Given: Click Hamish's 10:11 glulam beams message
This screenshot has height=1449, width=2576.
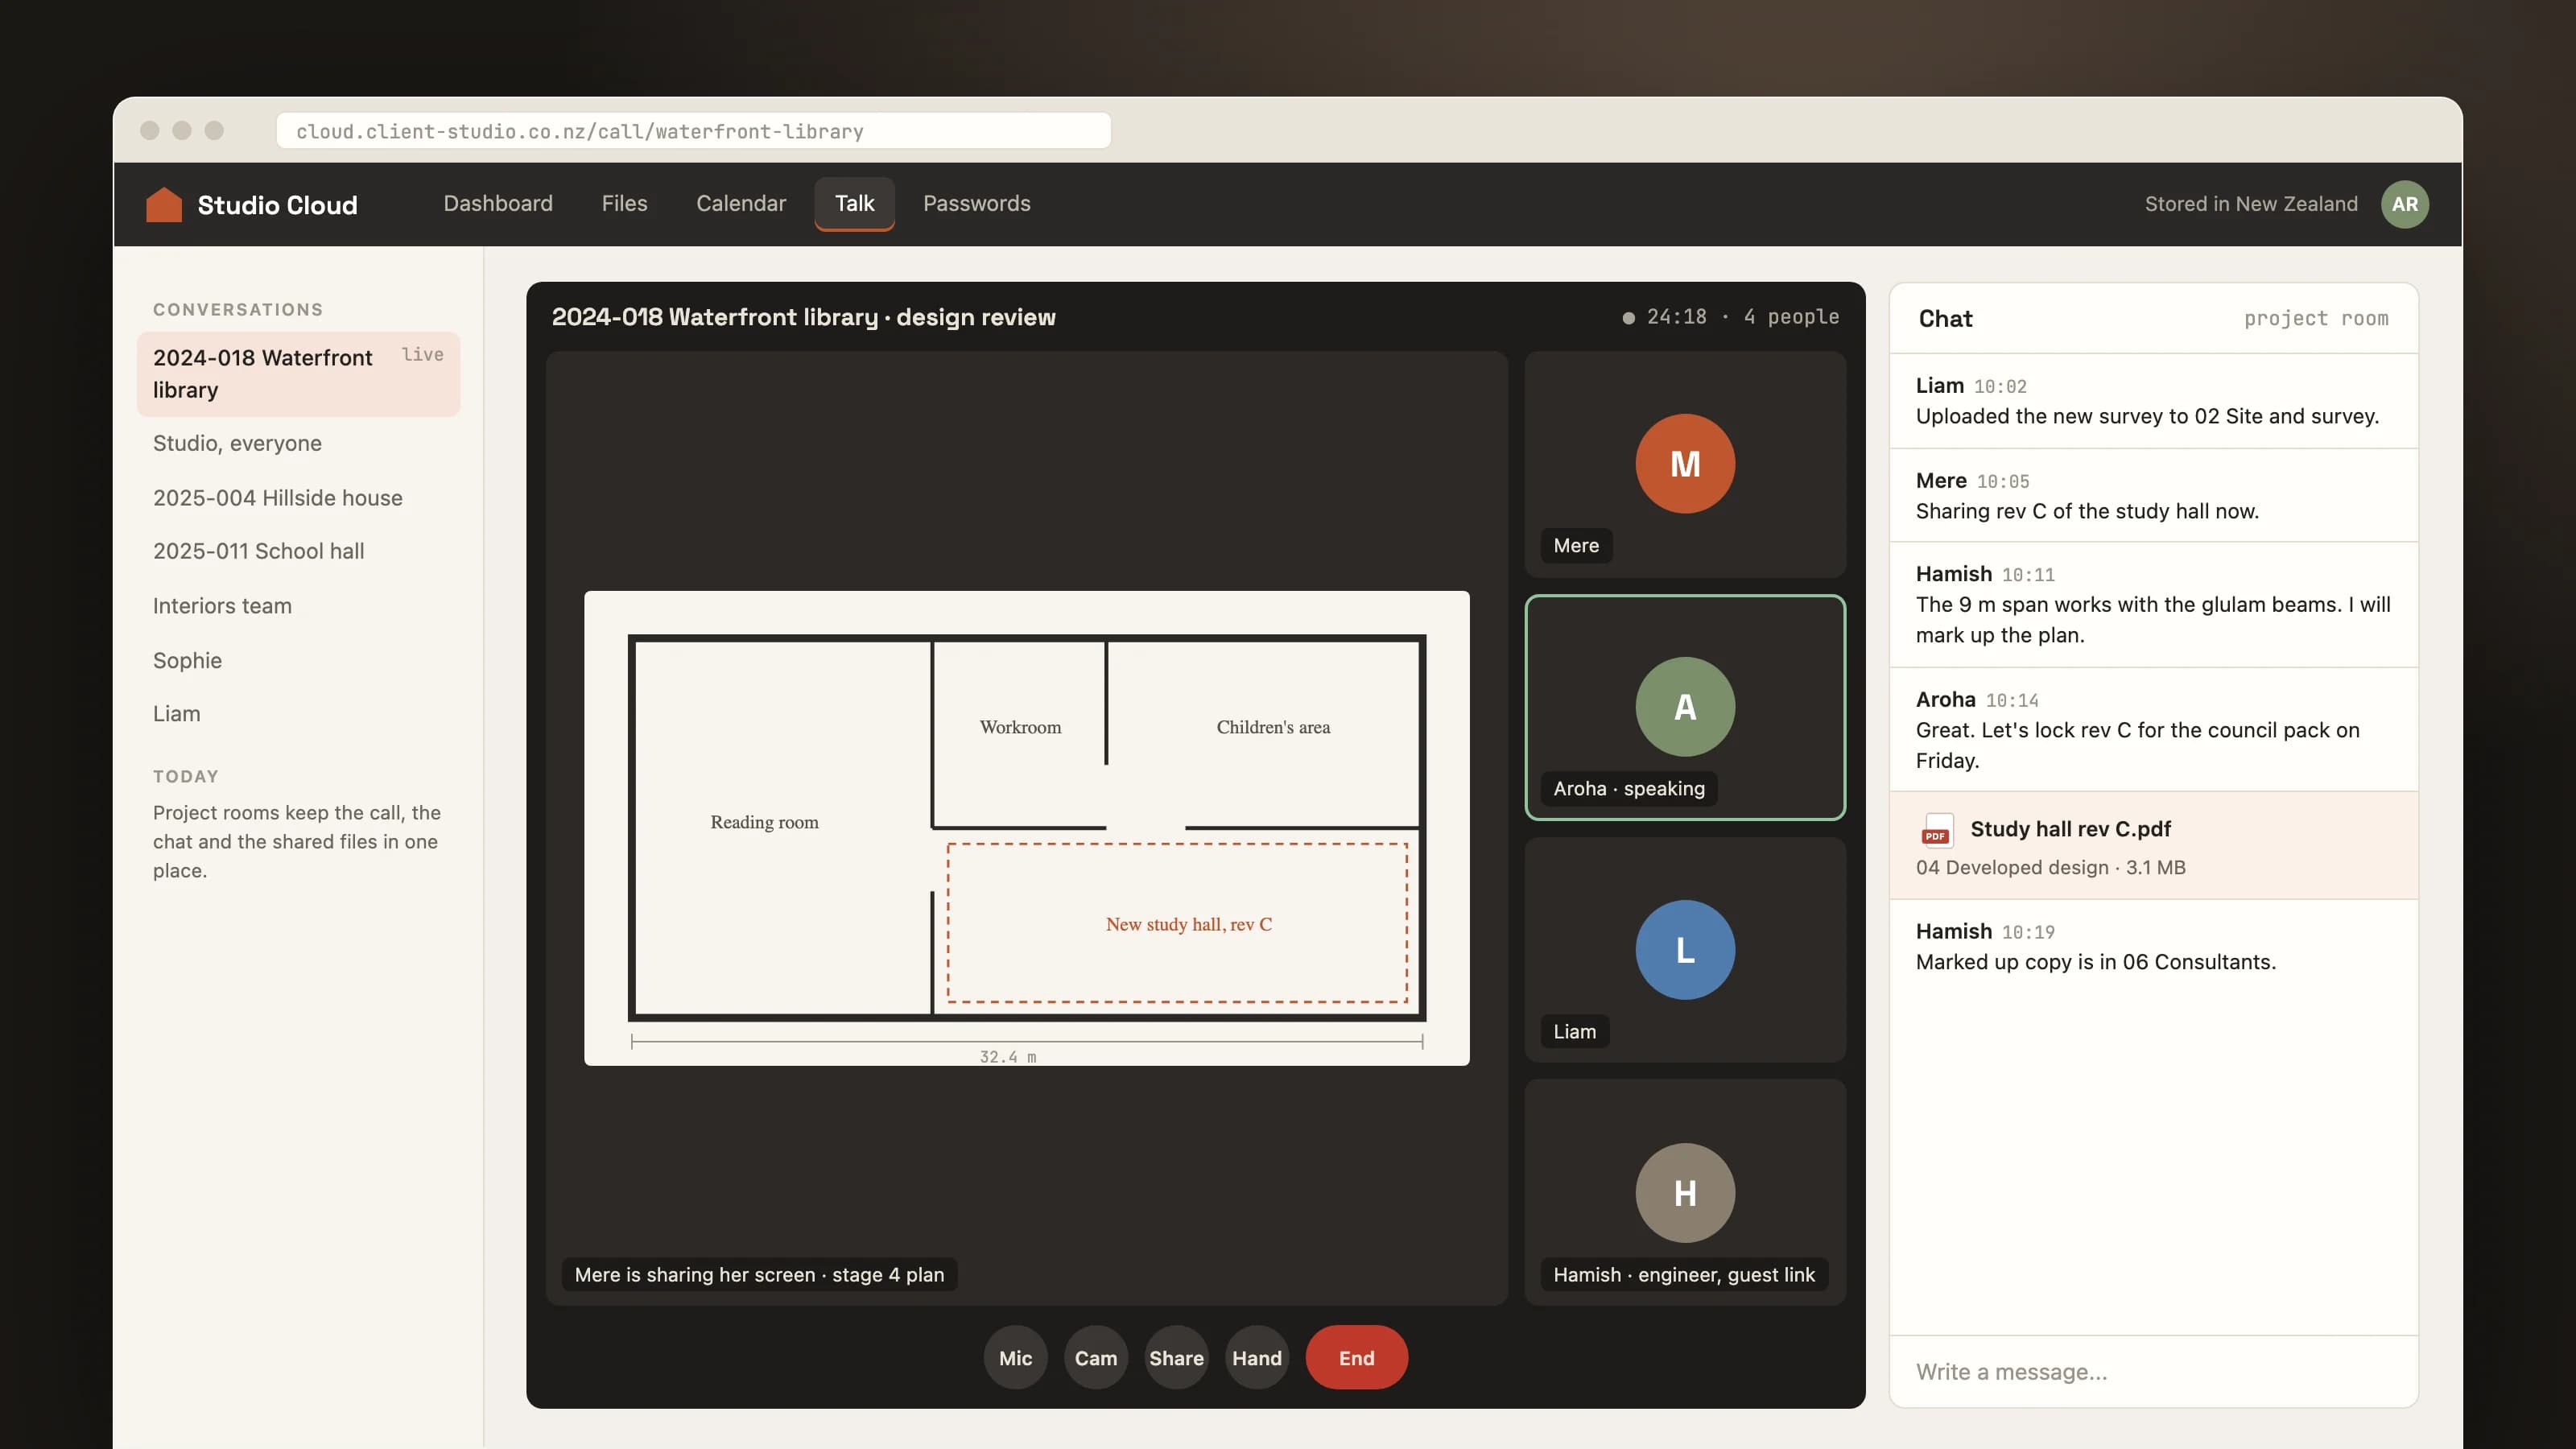Looking at the screenshot, I should pyautogui.click(x=2153, y=605).
